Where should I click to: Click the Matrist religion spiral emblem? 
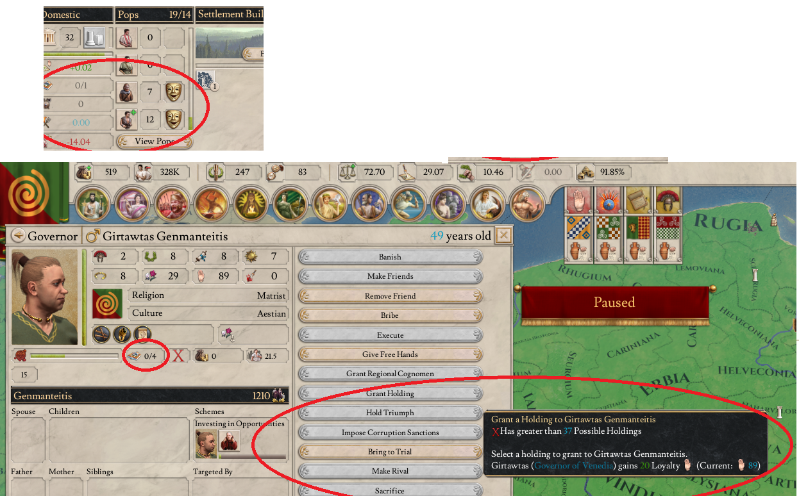(x=108, y=304)
